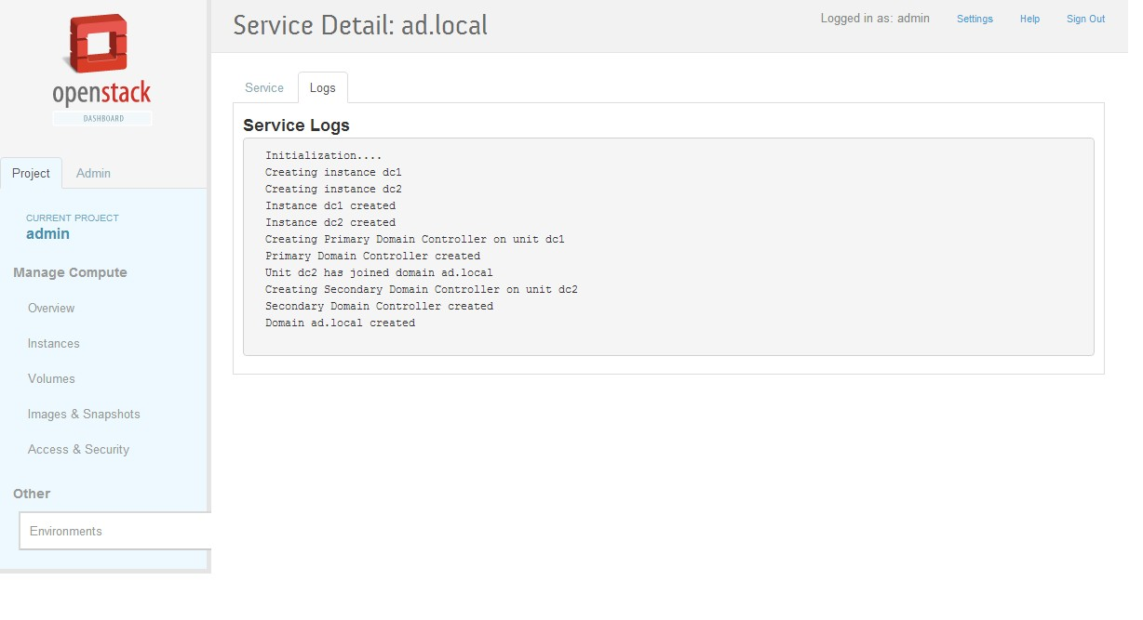
Task: Go to Instances in Manage Compute
Action: click(54, 344)
